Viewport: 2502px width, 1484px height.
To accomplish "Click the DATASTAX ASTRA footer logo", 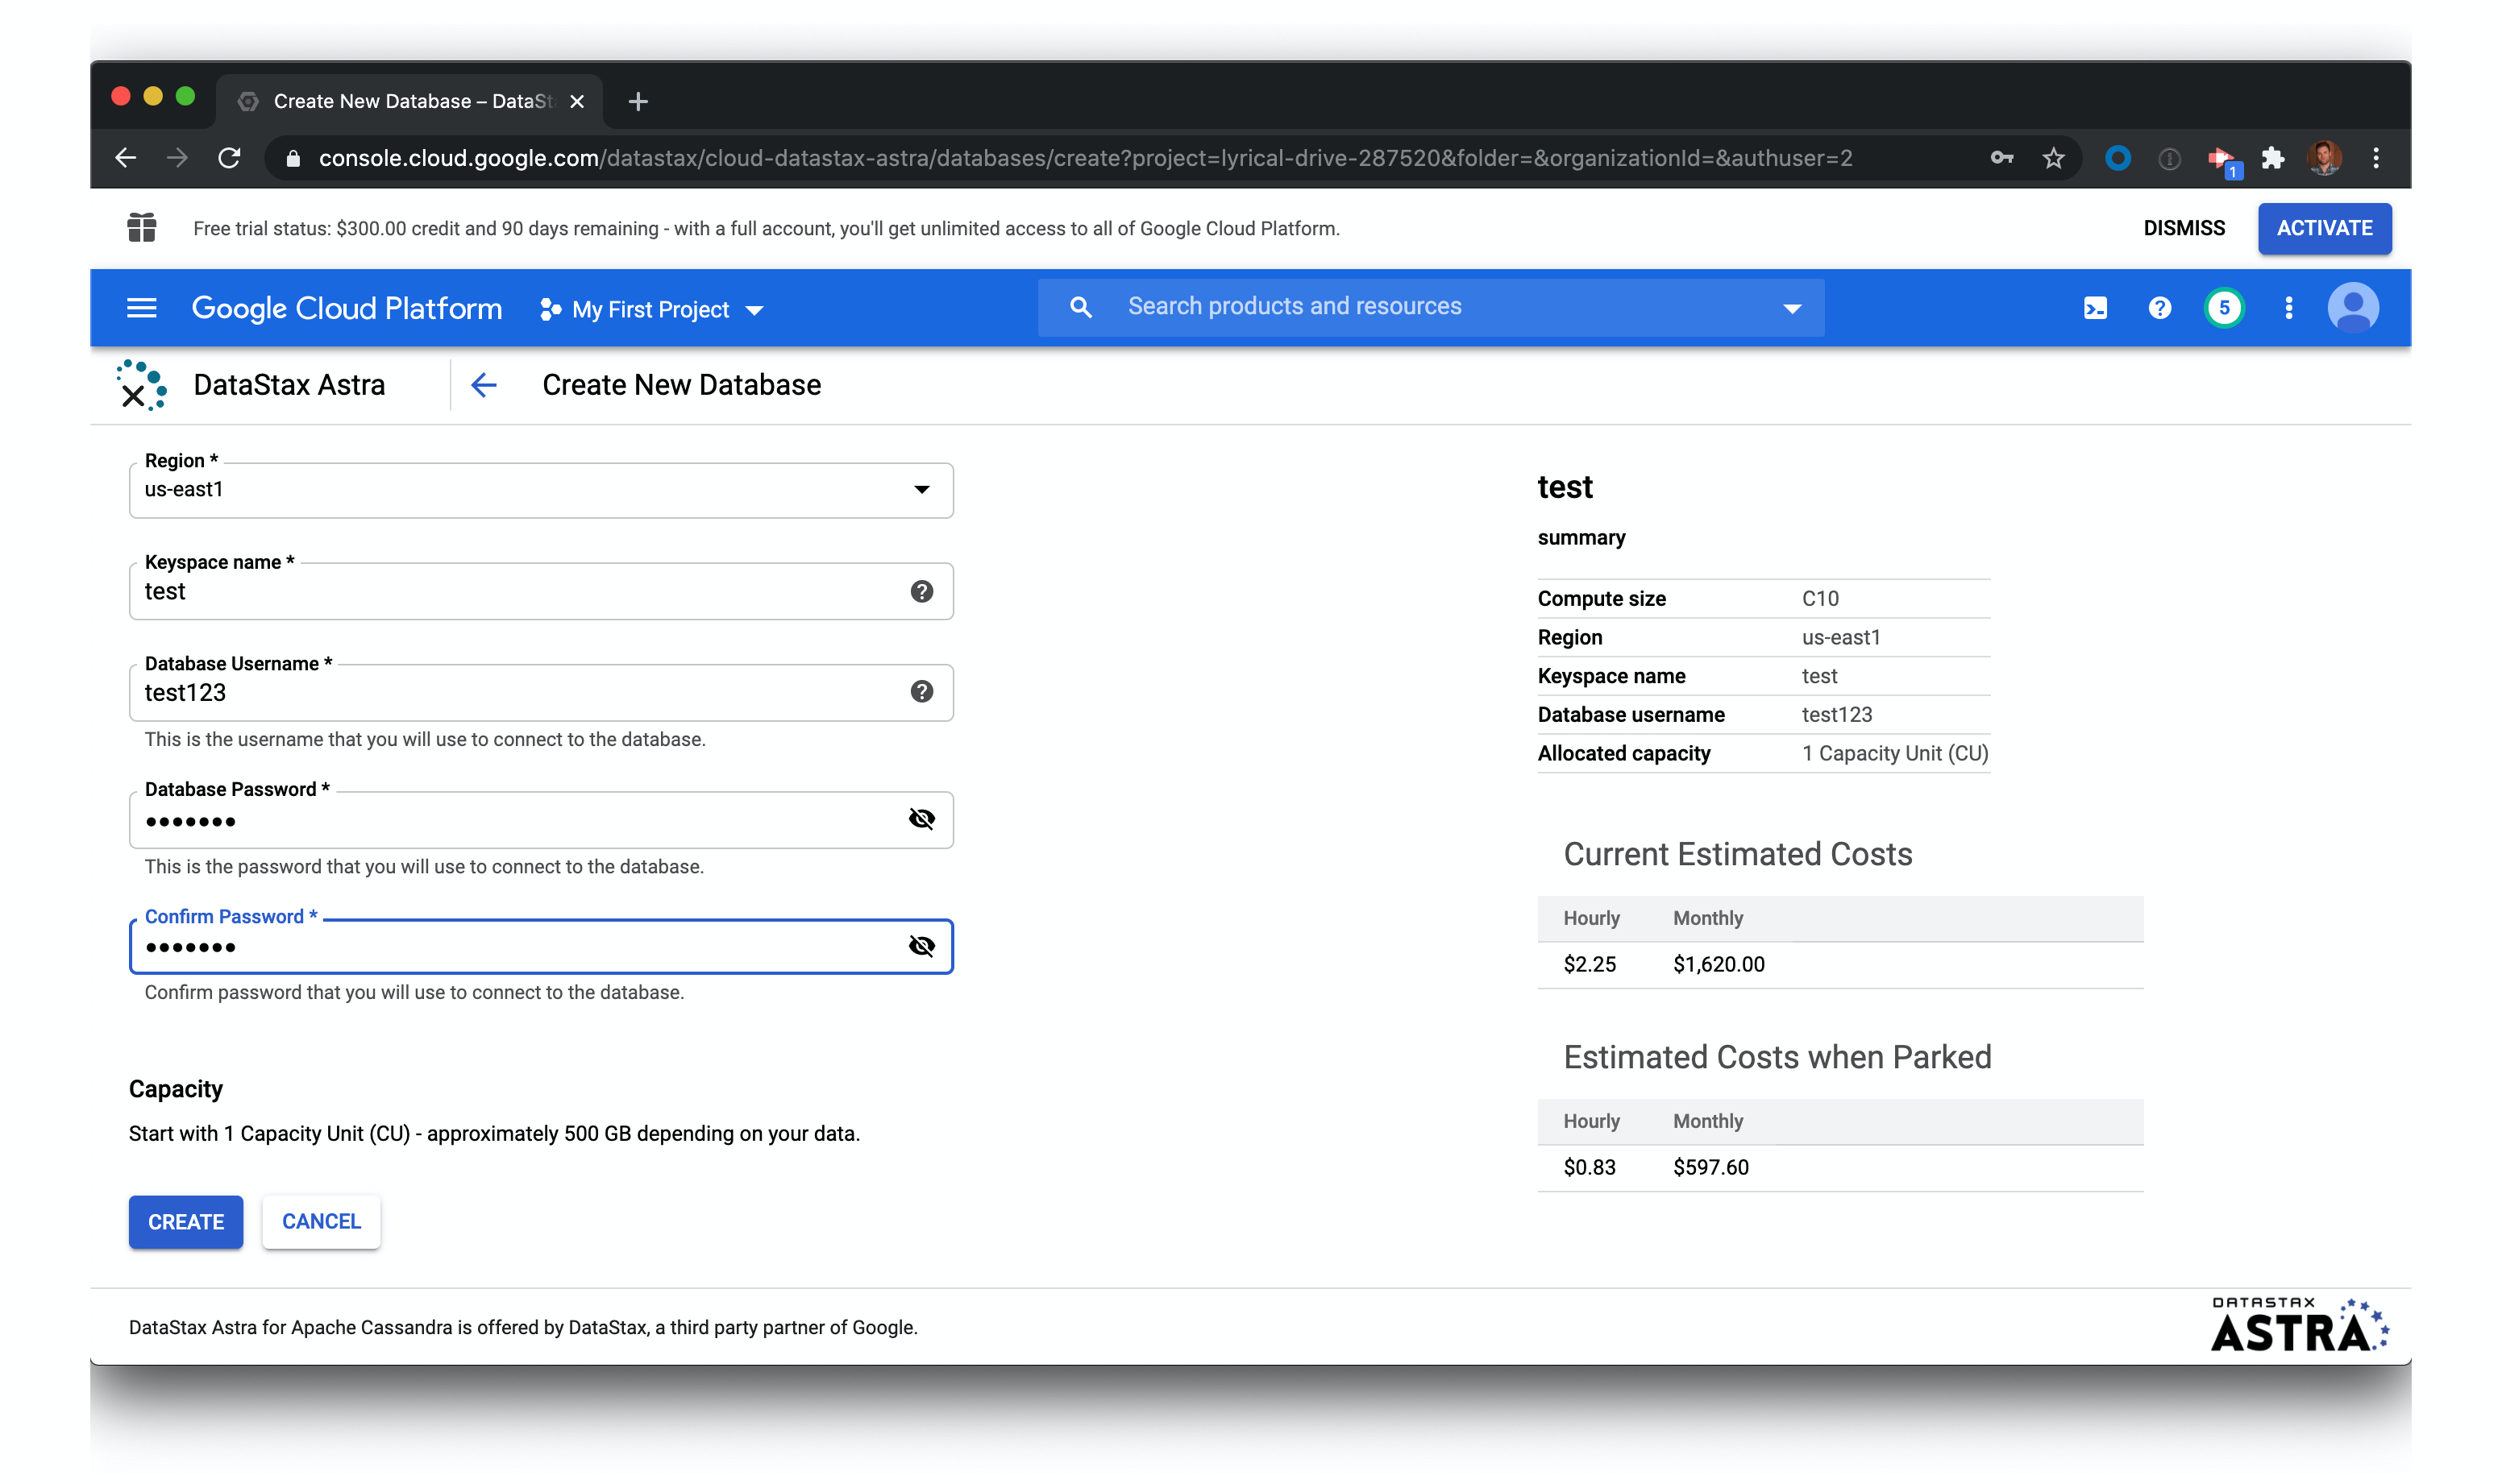I will tap(2299, 1326).
